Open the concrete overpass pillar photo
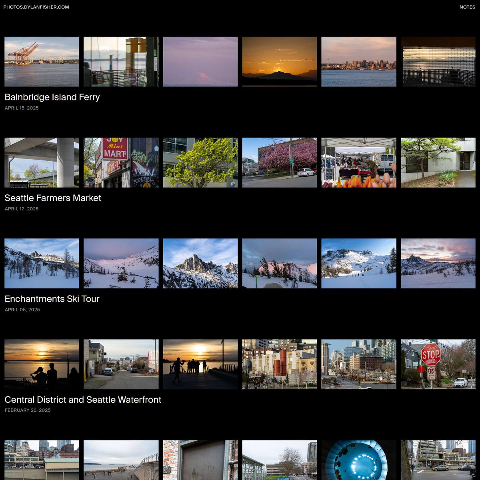 point(42,162)
